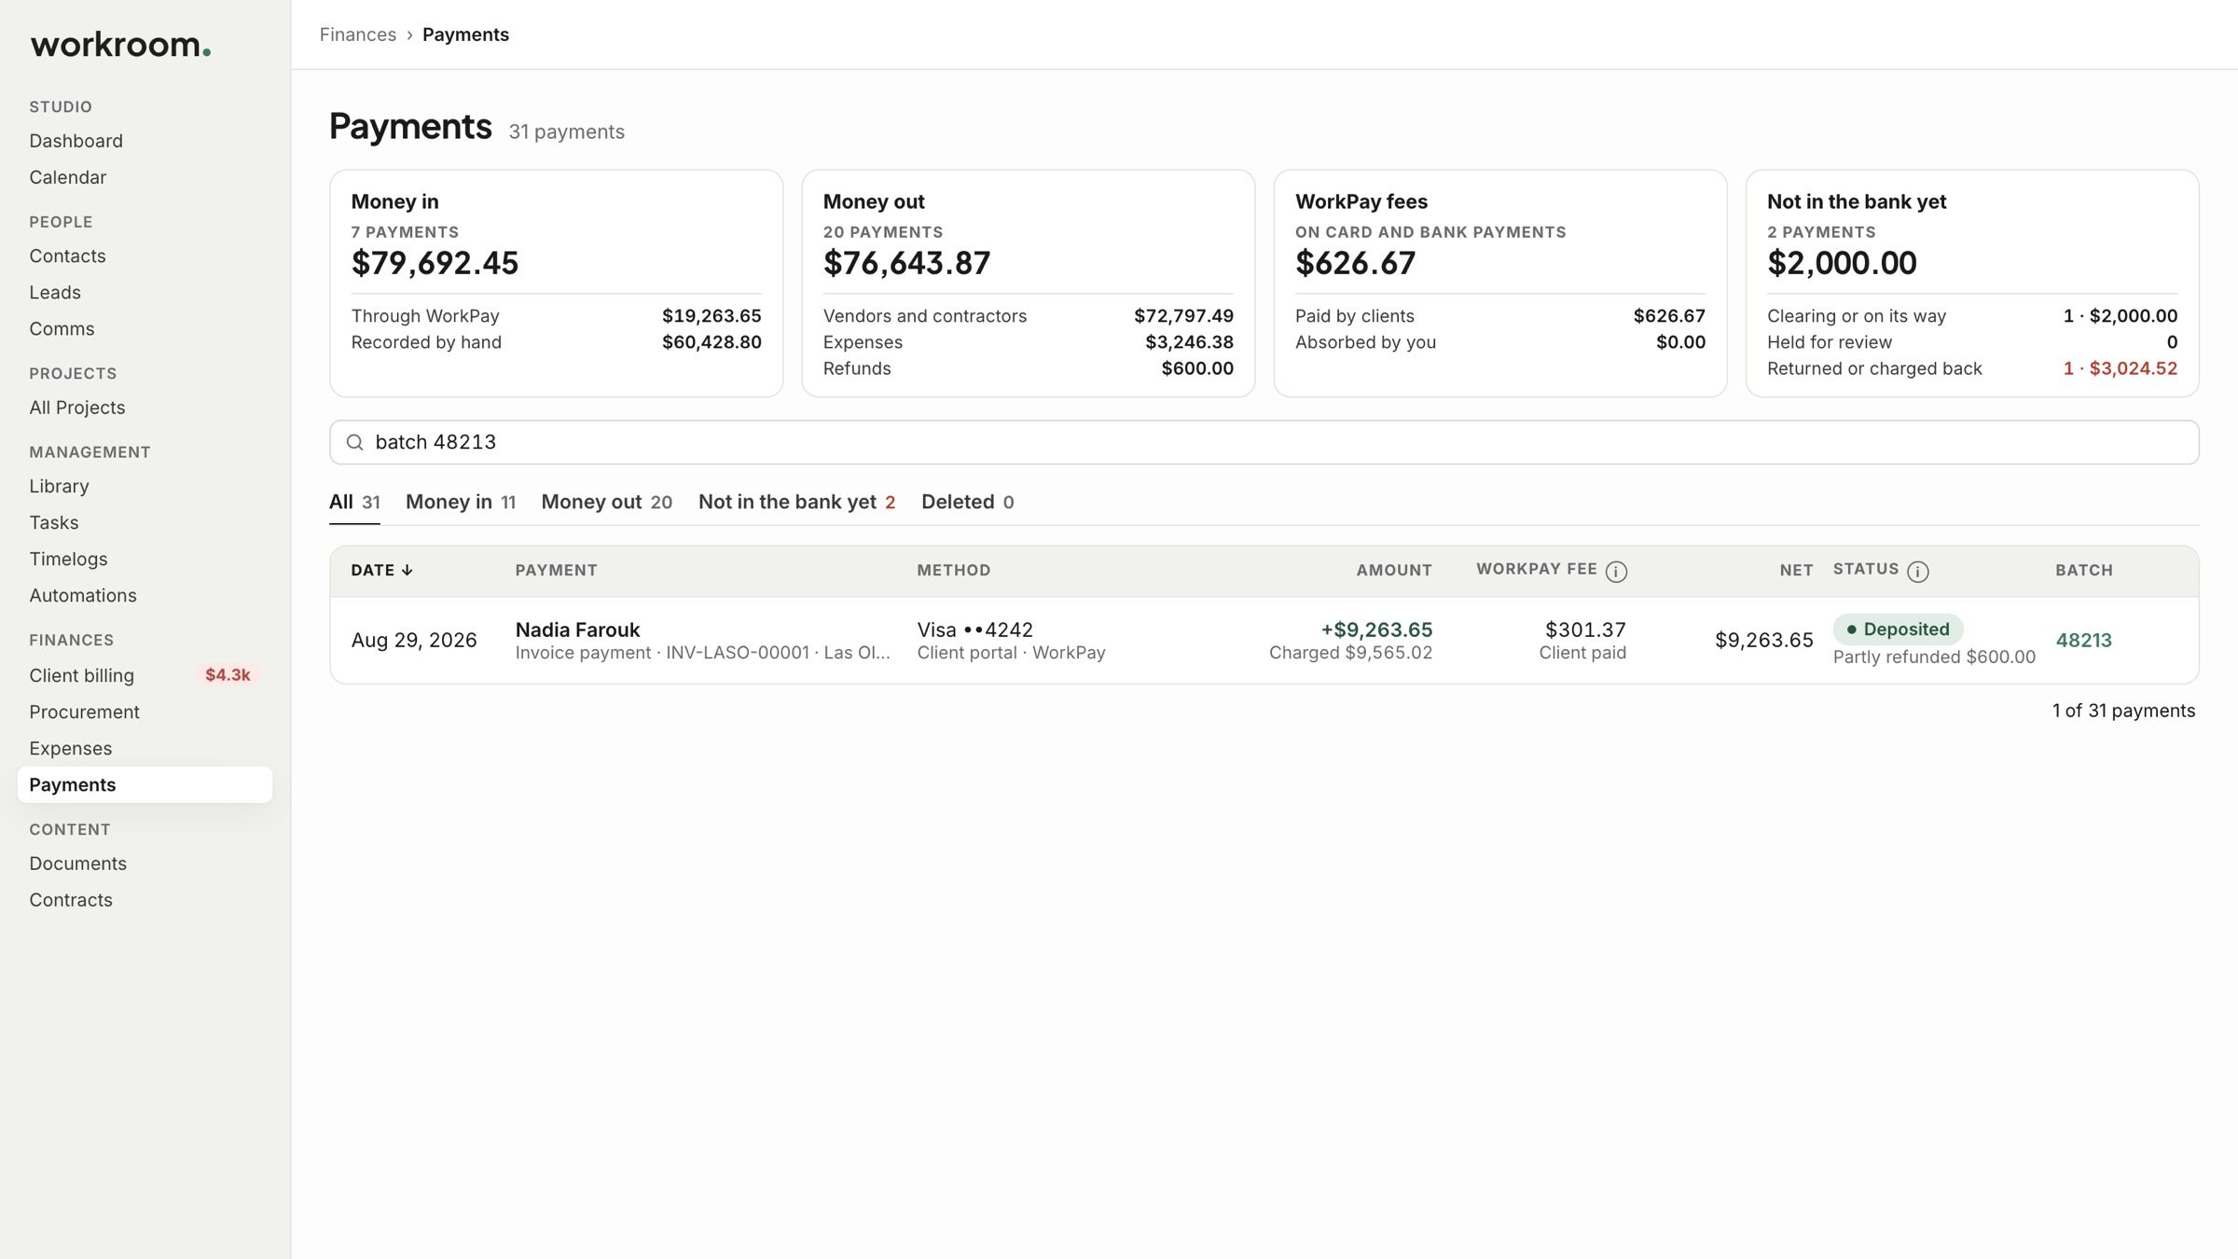Open Comms in the sidebar
Viewport: 2238px width, 1259px height.
click(62, 328)
